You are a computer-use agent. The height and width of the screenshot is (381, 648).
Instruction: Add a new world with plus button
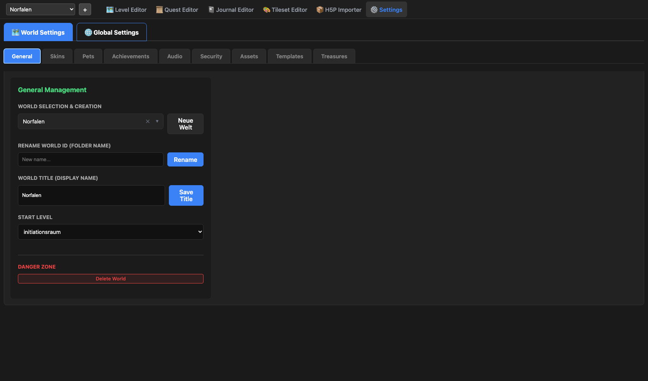pyautogui.click(x=85, y=10)
